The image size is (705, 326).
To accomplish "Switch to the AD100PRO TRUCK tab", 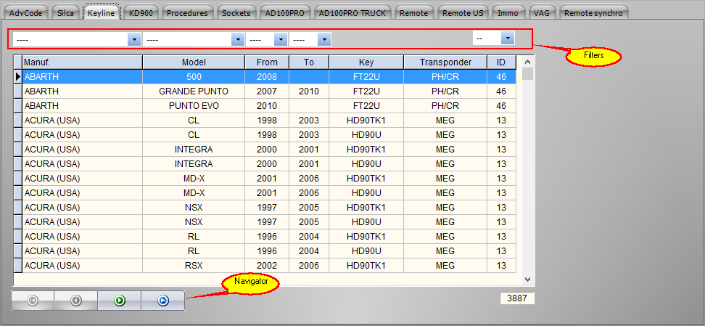I will [352, 12].
